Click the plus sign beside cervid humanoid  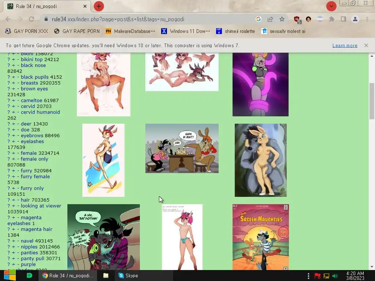(14, 112)
